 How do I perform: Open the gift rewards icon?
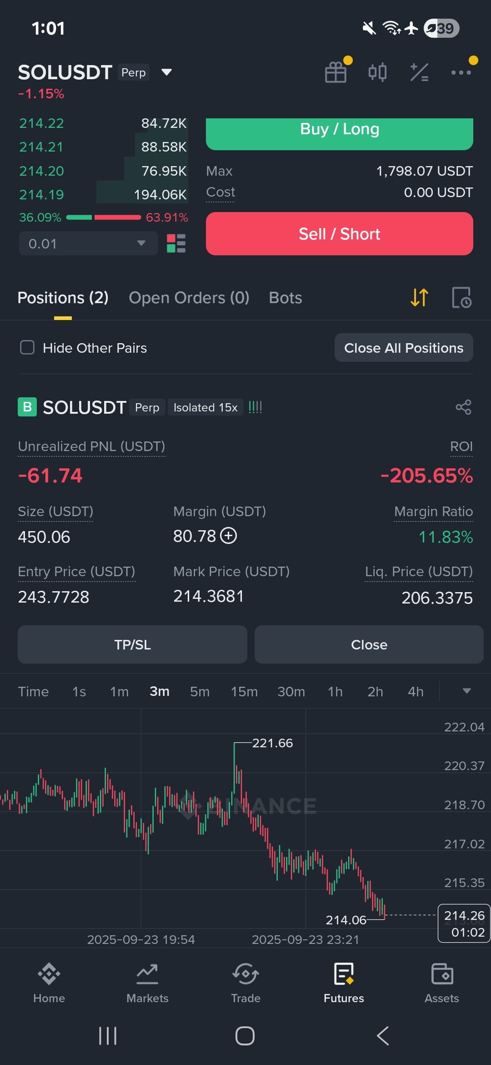click(336, 72)
